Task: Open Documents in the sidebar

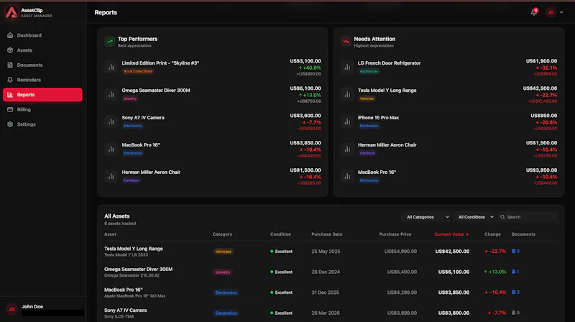Action: (42, 65)
